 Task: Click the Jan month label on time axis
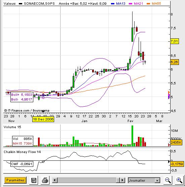click(84, 121)
